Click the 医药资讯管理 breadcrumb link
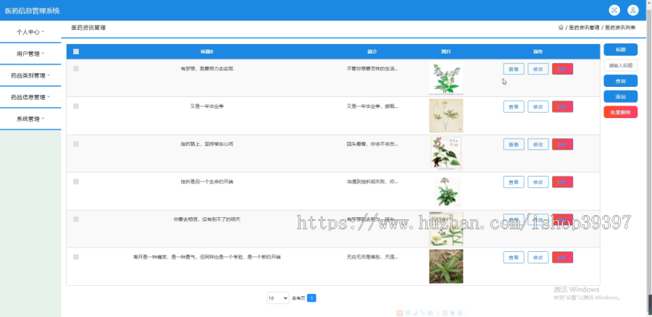Image resolution: width=652 pixels, height=317 pixels. click(x=584, y=28)
